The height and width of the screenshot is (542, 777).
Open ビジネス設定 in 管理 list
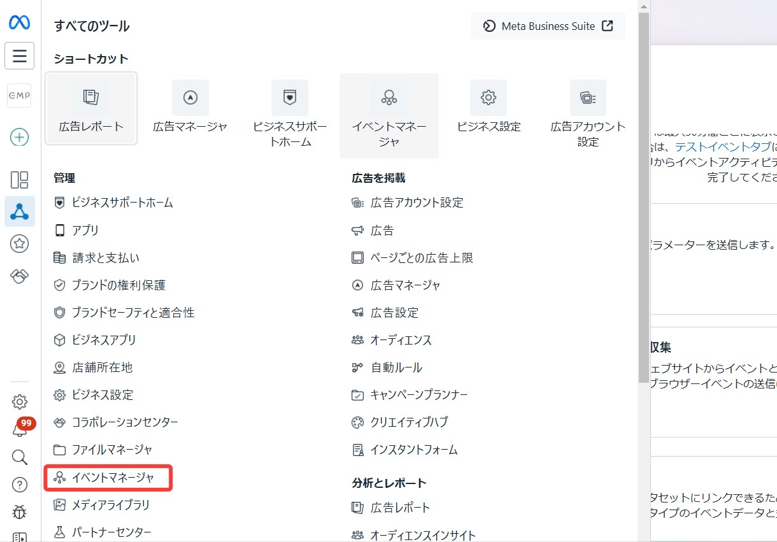click(x=94, y=394)
